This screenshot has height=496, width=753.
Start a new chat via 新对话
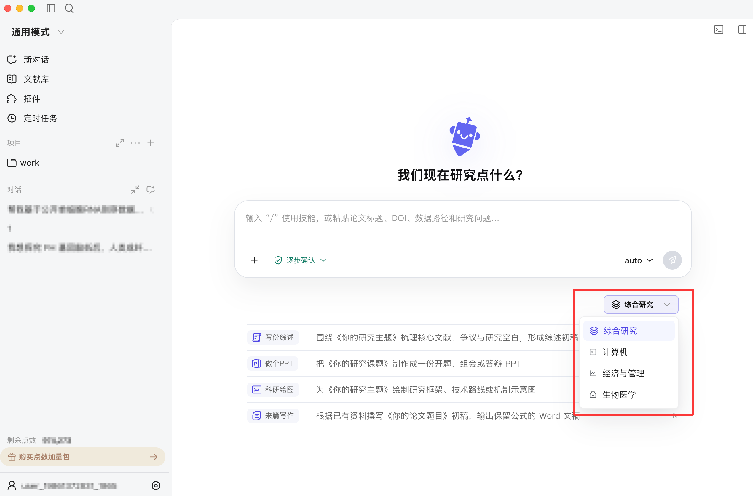28,60
